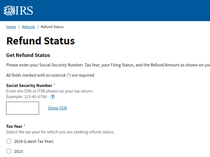Click the current Refund Status breadcrumb item
Viewport: 210px width, 157px height.
(52, 27)
